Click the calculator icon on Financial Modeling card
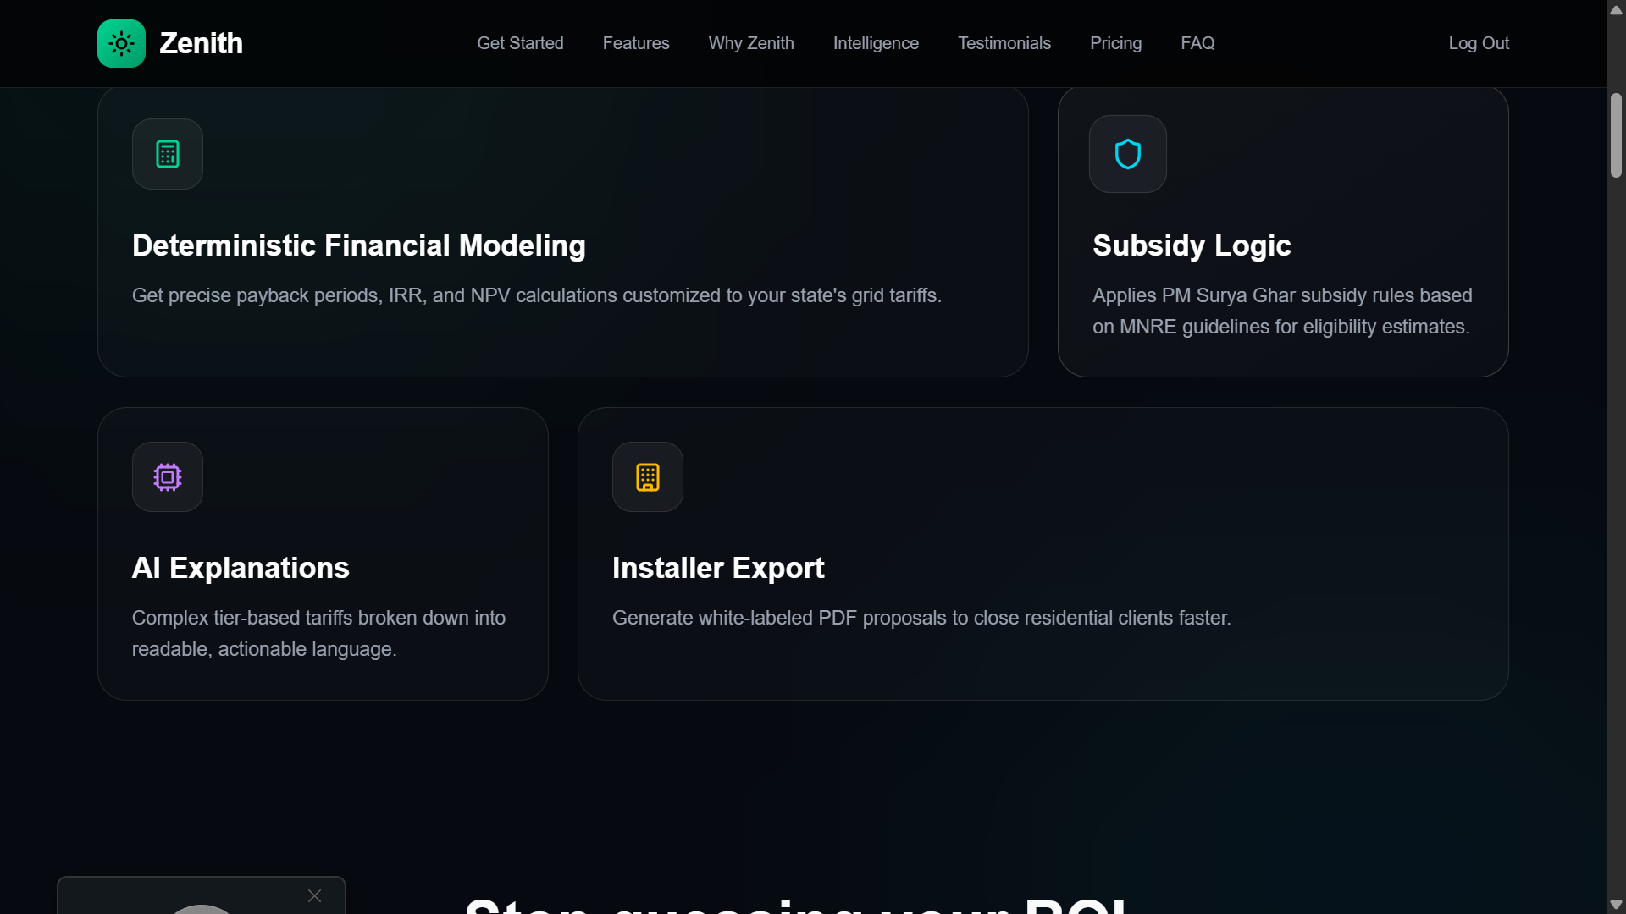 point(168,154)
